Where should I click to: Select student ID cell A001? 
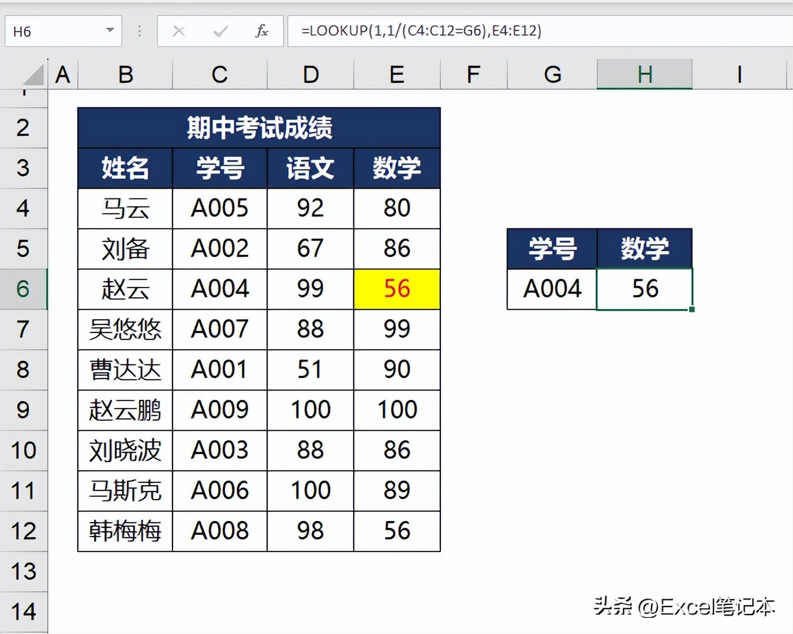220,370
